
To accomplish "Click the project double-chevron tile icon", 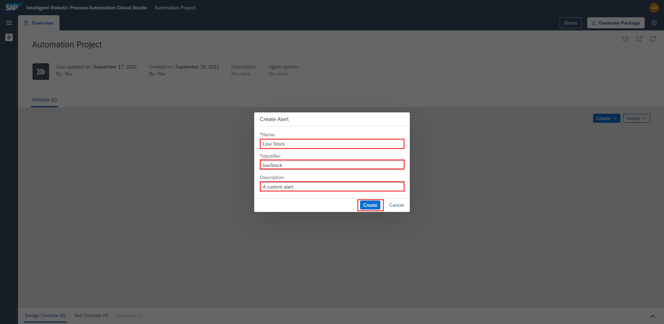I will [x=41, y=72].
